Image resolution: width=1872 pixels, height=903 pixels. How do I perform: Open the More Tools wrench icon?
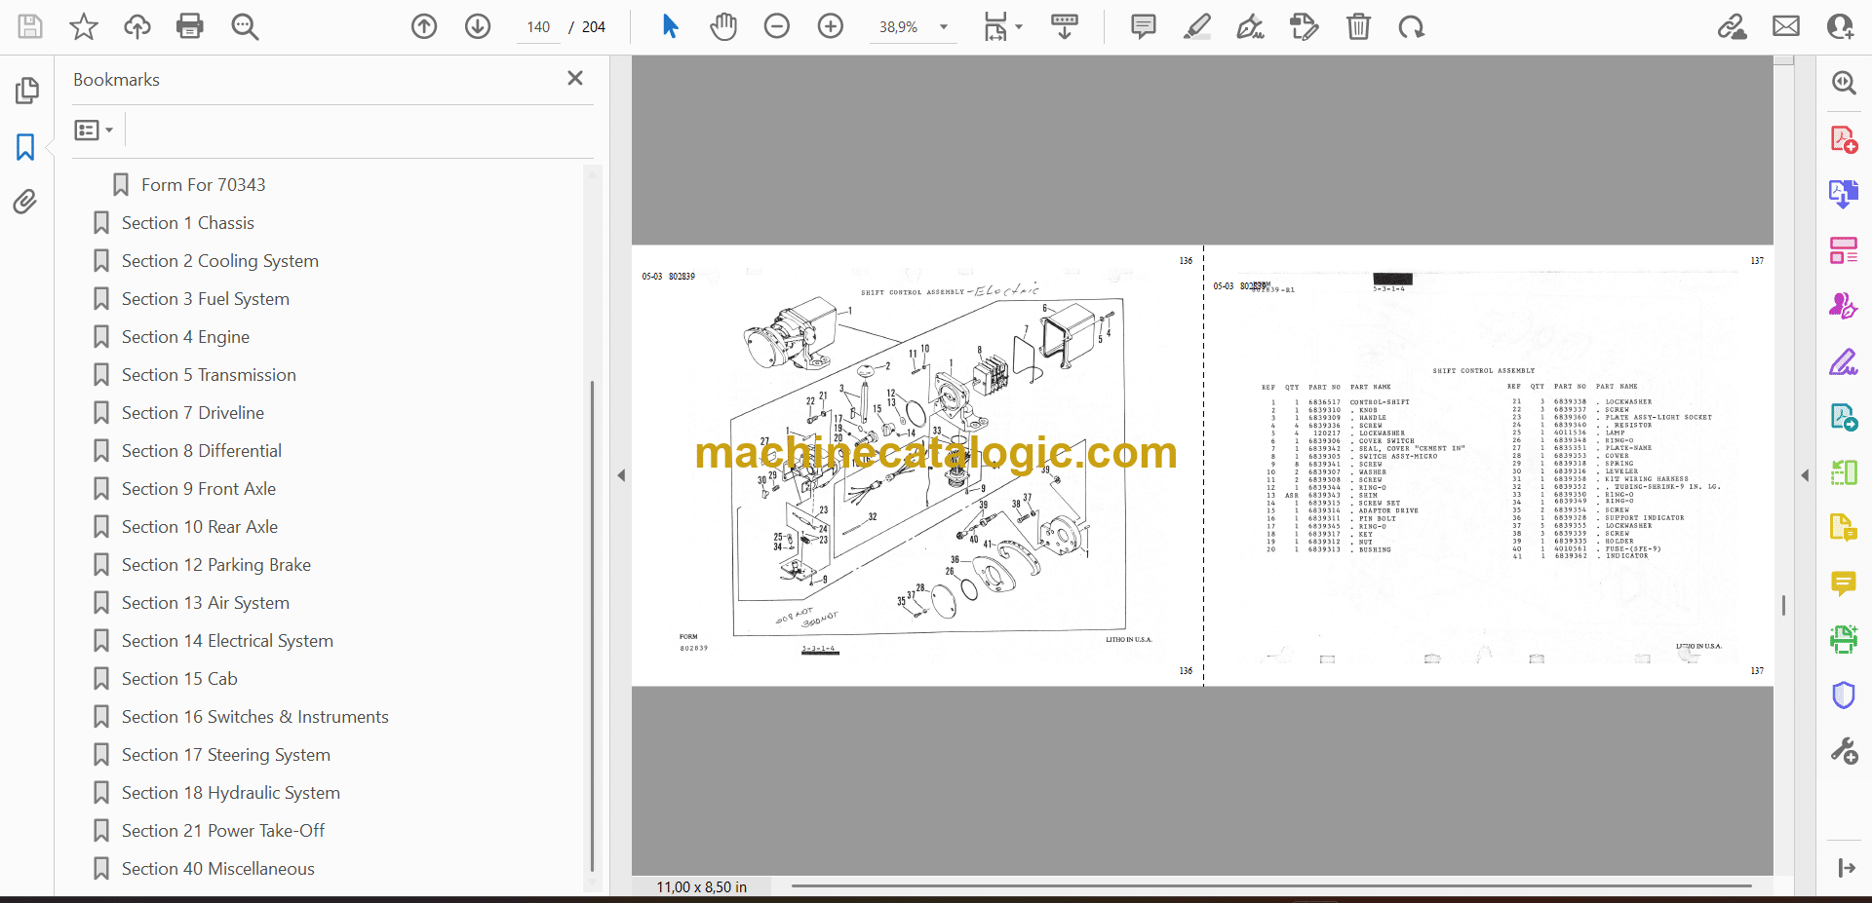pos(1843,751)
